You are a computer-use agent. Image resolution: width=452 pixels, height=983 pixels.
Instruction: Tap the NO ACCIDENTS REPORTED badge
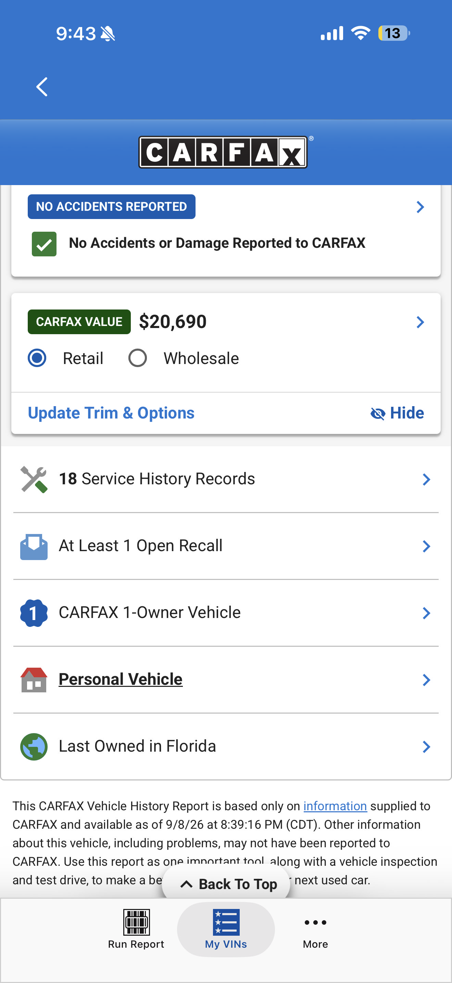click(x=112, y=206)
